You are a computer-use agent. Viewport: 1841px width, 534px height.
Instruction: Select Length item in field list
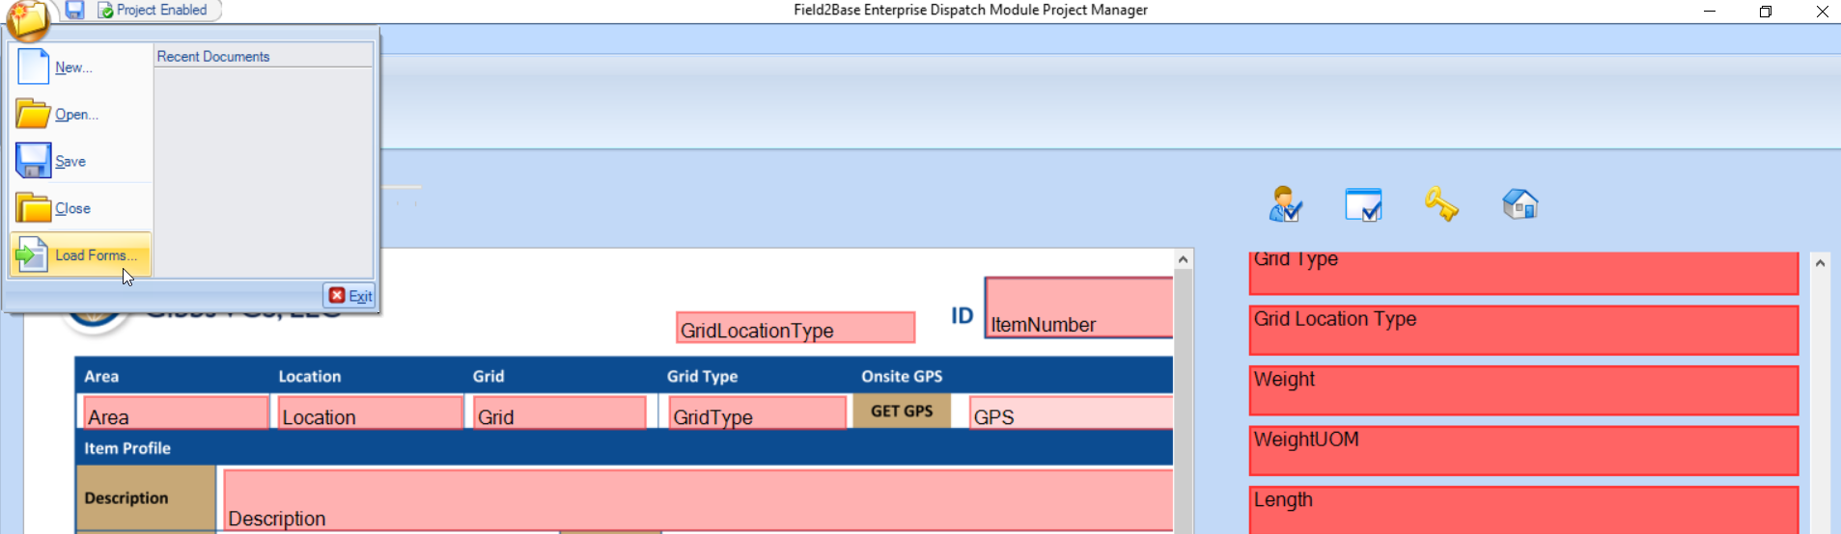[x=1523, y=510]
